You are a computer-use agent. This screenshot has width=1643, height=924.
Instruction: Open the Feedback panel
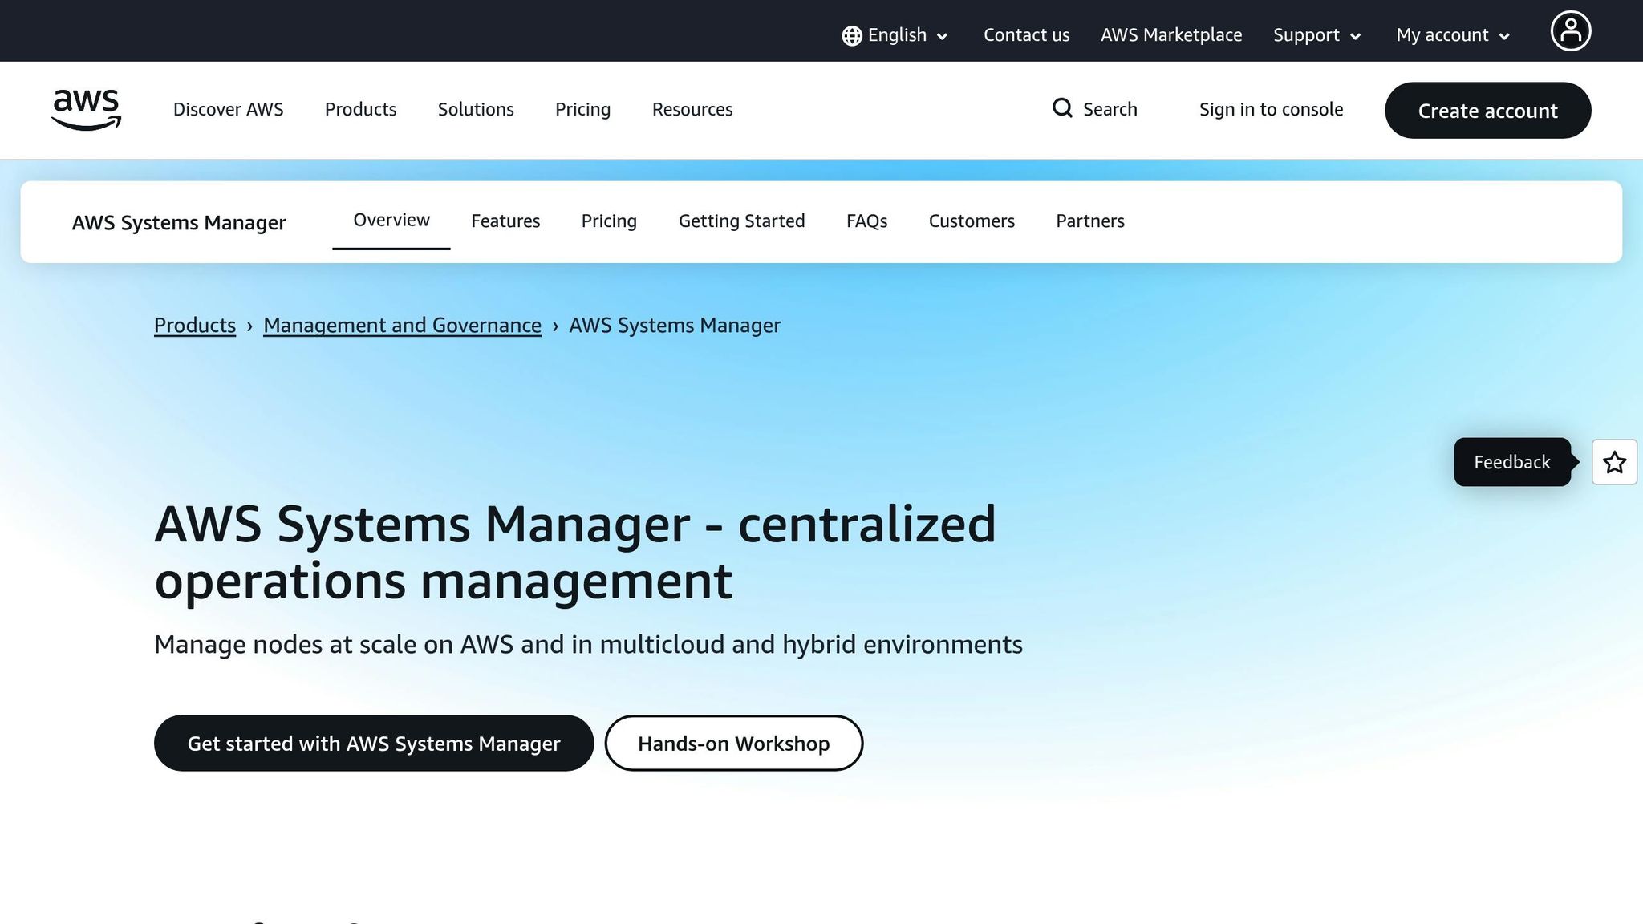(x=1511, y=462)
